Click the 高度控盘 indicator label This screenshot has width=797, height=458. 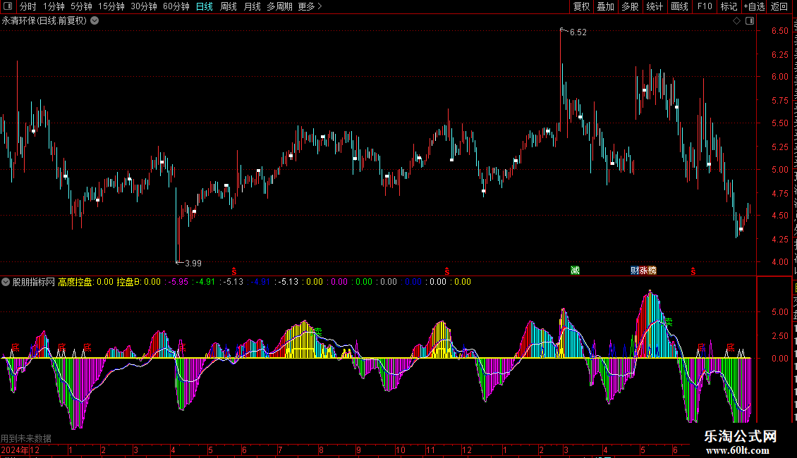coord(75,282)
